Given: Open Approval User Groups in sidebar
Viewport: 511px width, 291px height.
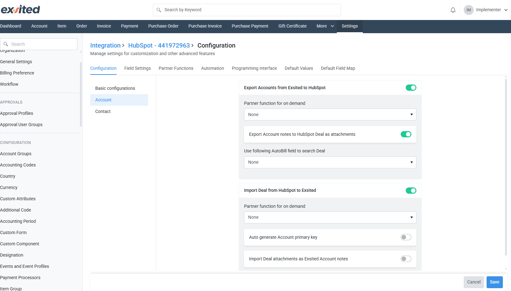Looking at the screenshot, I should [x=21, y=125].
